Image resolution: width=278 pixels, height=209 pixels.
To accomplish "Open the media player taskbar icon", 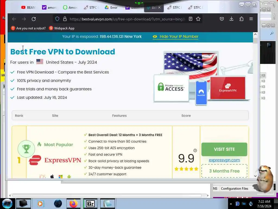I will (40, 204).
